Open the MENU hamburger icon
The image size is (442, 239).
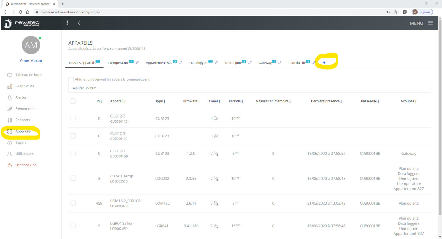[430, 23]
